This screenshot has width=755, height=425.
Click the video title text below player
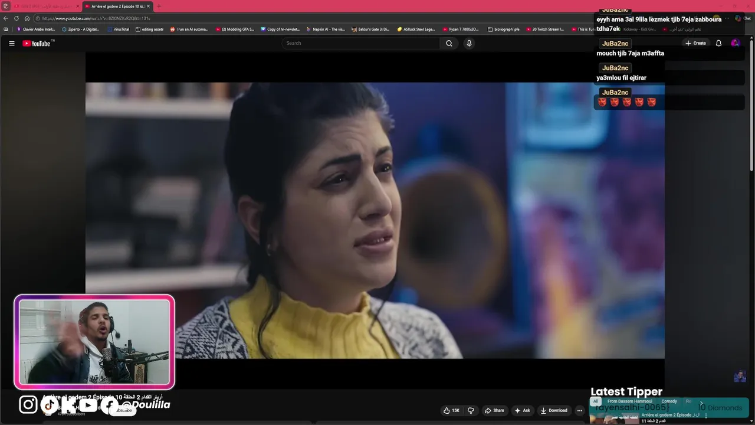pos(101,397)
